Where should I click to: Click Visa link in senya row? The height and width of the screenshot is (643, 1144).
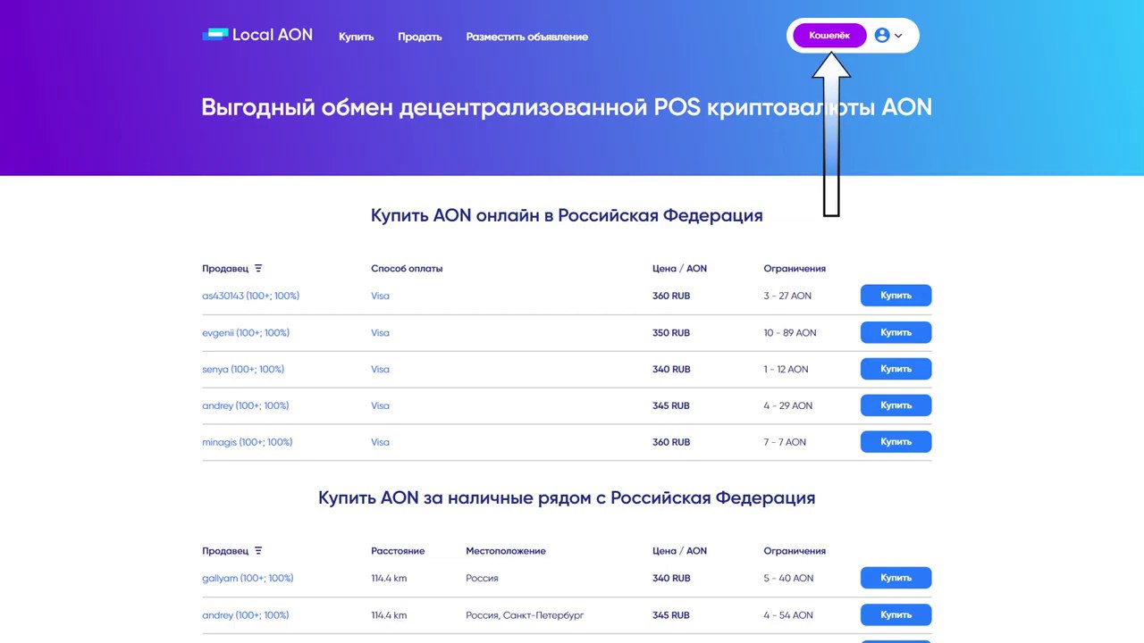[380, 369]
